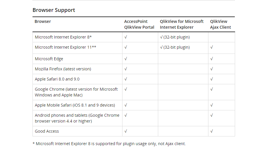This screenshot has width=256, height=148.
Task: Click the Internet Explorer 8 footnote text
Action: [x=109, y=144]
